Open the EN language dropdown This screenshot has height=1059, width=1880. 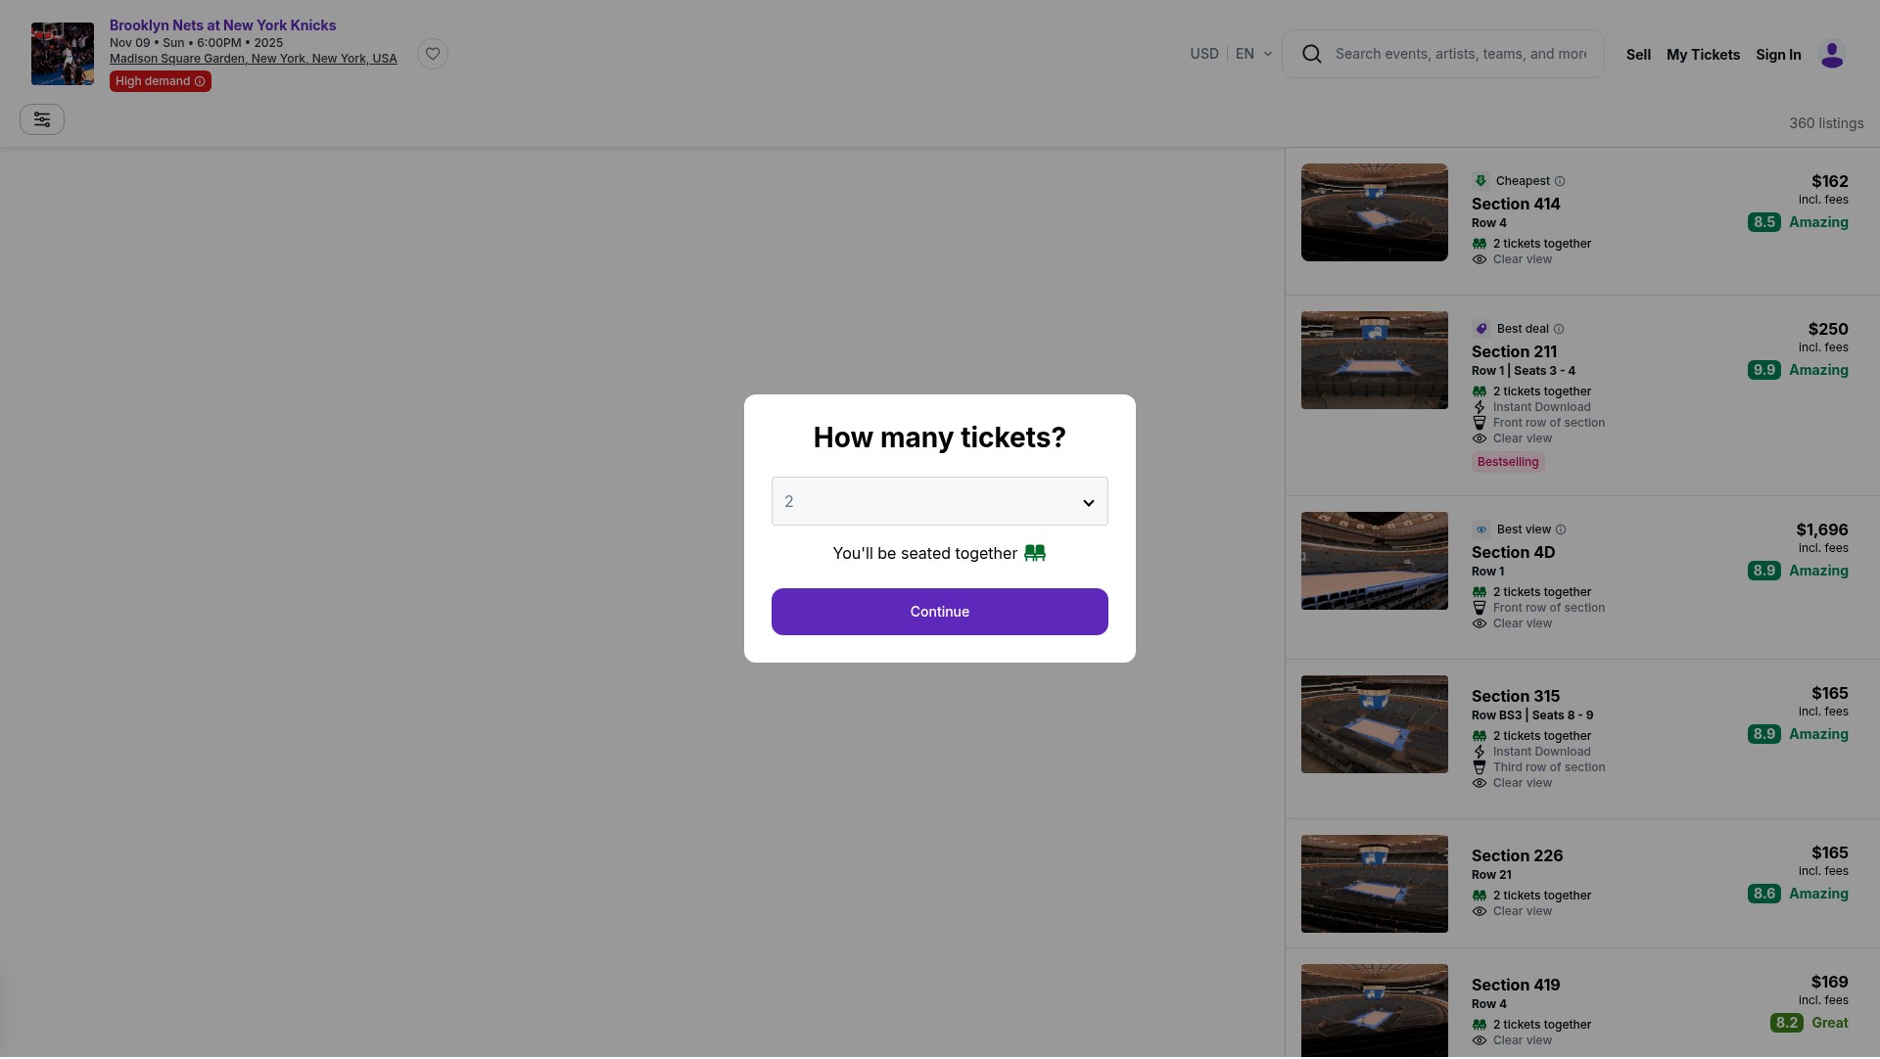[1254, 54]
